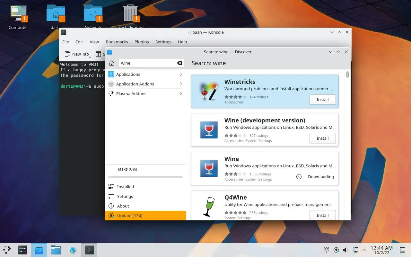Open System Settings from the taskbar
Viewport: 411px width, 257px height.
[22, 250]
